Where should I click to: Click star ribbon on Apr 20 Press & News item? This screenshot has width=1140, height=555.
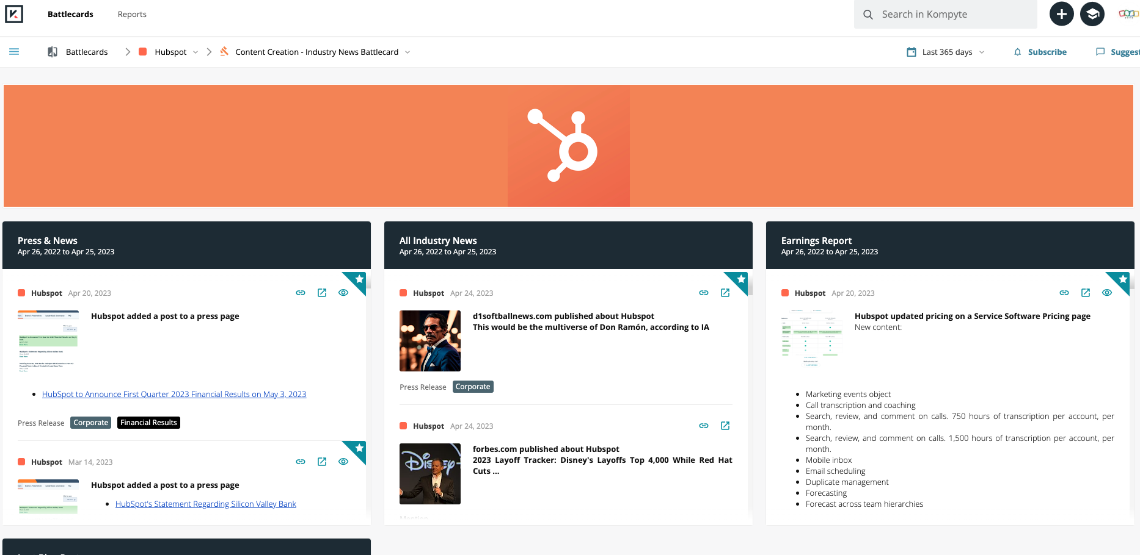click(359, 279)
